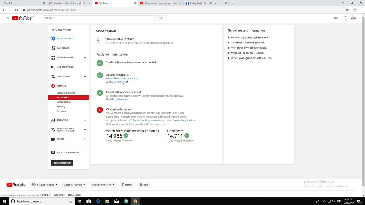Open Task View on the taskbar
This screenshot has width=365, height=205.
click(x=79, y=201)
